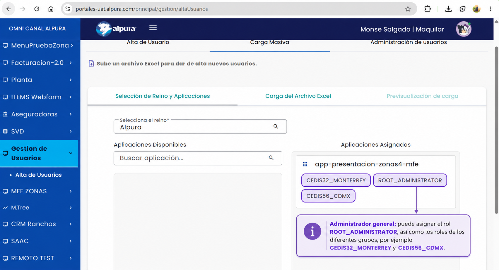Expand the CRM Ranchos chevron

71,224
